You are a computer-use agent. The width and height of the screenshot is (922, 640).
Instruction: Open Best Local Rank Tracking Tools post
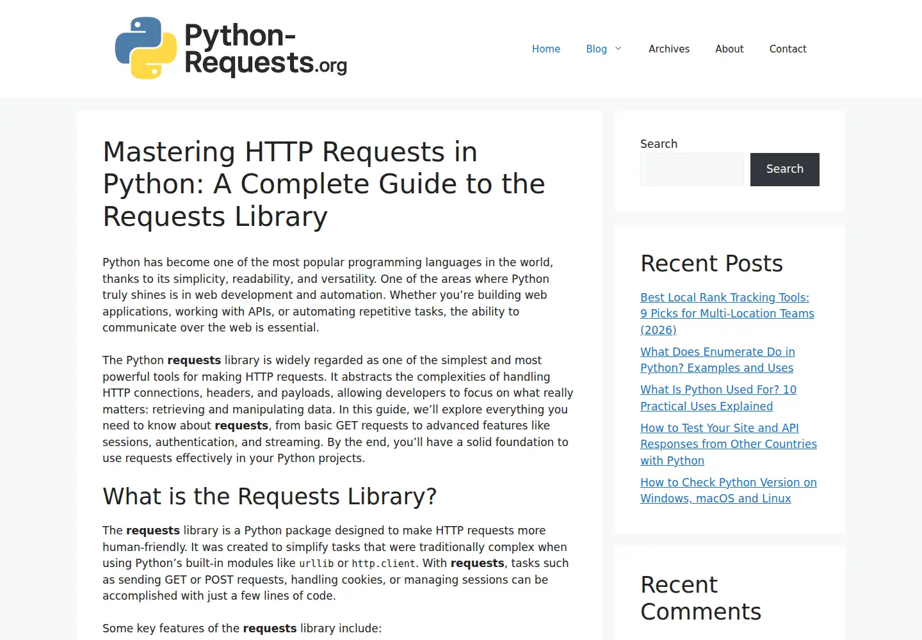(x=727, y=314)
